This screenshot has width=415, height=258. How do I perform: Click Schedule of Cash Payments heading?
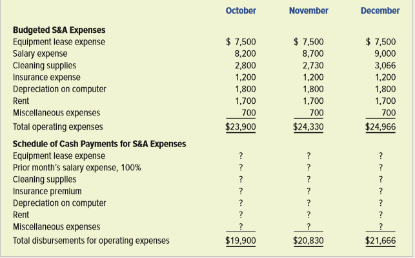pyautogui.click(x=99, y=144)
